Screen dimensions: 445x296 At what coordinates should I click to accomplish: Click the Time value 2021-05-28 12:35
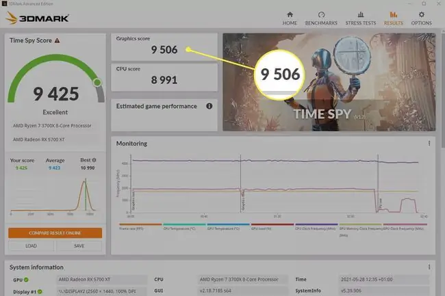coord(384,280)
